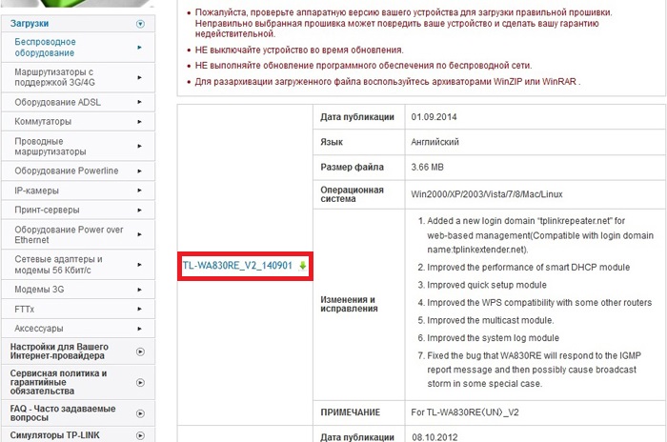
Task: Expand arrow beside Оборудование Powerline
Action: 139,171
